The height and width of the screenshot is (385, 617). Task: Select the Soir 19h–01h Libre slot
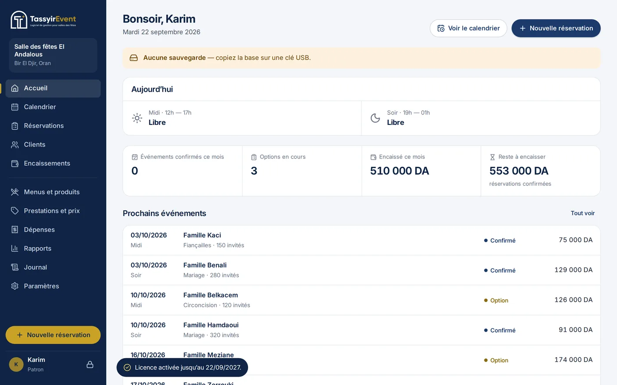pos(481,118)
